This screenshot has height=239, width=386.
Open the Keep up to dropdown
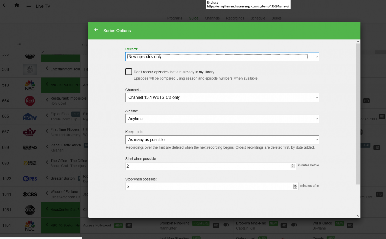(222, 140)
